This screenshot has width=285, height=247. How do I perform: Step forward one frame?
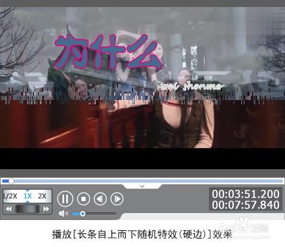coord(117,199)
